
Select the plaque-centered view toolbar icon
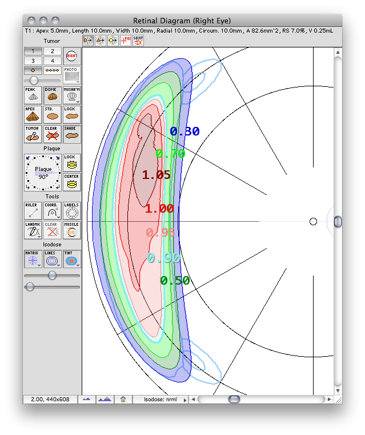click(x=87, y=41)
